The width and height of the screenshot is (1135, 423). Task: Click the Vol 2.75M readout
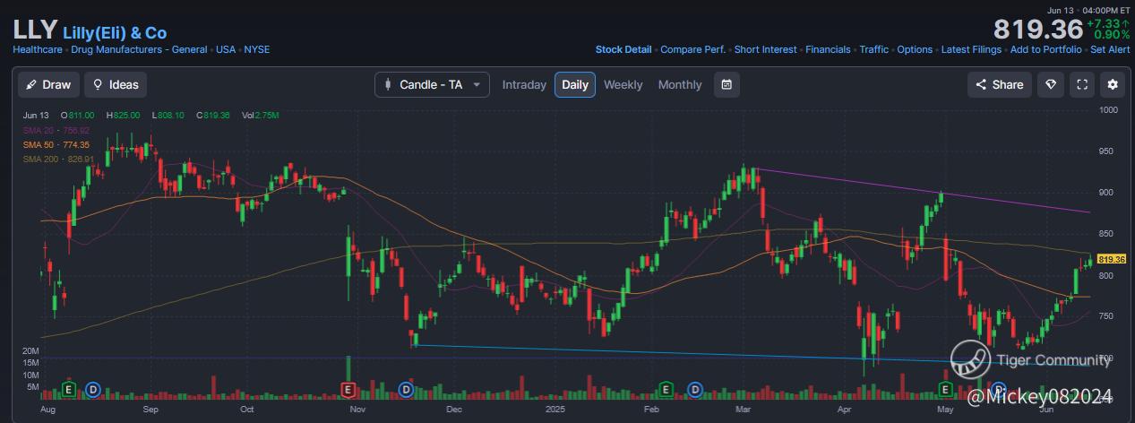pos(261,116)
